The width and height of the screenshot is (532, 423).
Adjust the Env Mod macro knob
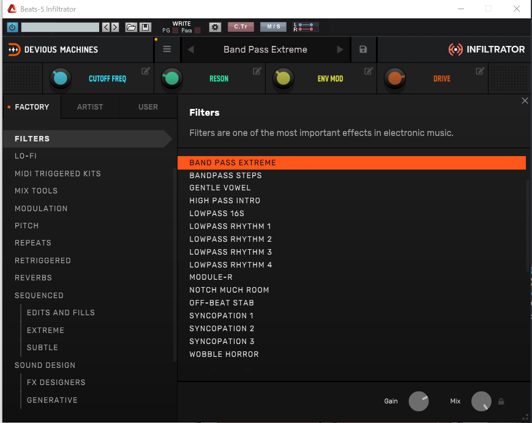coord(283,78)
